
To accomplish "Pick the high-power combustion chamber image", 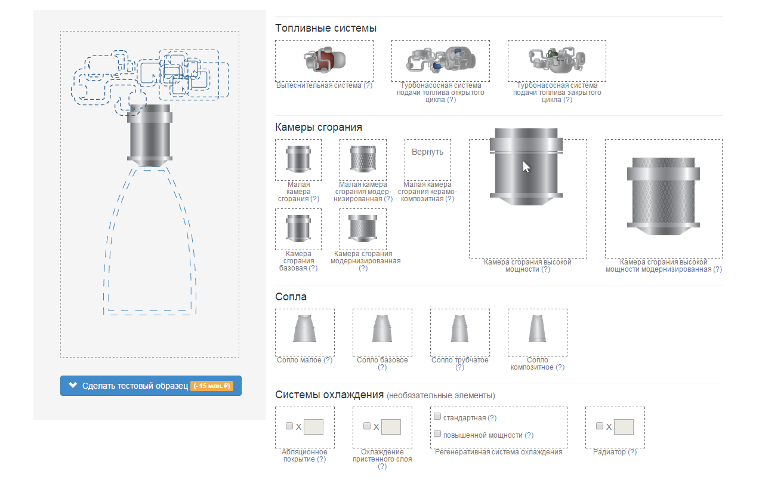I will click(526, 167).
